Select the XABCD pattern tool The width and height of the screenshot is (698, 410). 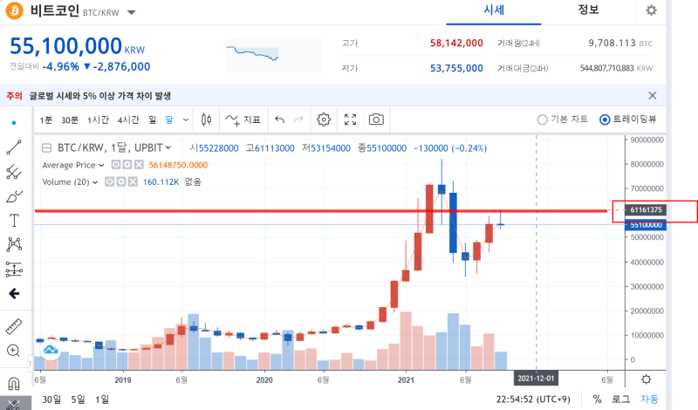pos(14,244)
